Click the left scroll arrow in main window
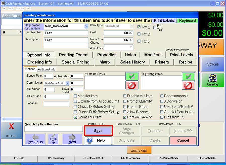This screenshot has height=165, width=226. pyautogui.click(x=3, y=119)
